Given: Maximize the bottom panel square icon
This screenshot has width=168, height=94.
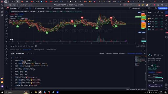Looking at the screenshot, I should click(145, 50).
